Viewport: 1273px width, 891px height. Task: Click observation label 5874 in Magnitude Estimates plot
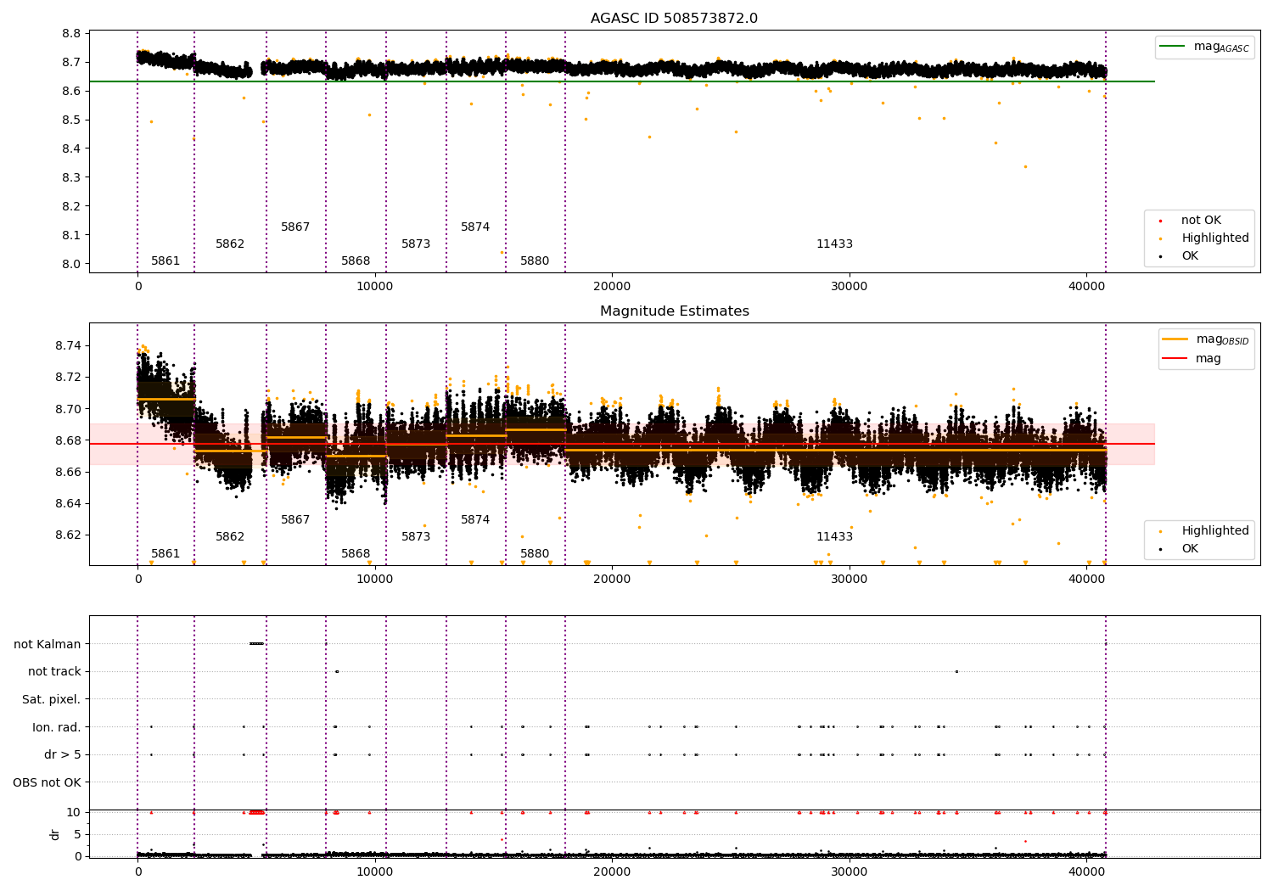[475, 520]
